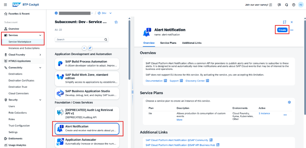Open the support headset icon
Image resolution: width=306 pixels, height=148 pixels.
pyautogui.click(x=286, y=5)
